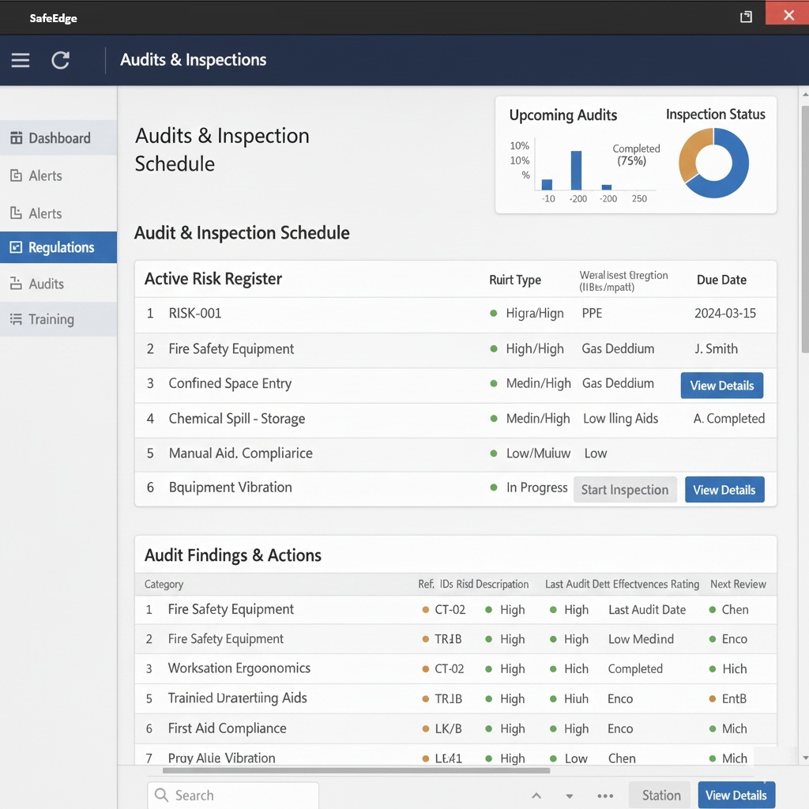Click the up chevron in the bottom bar

536,796
